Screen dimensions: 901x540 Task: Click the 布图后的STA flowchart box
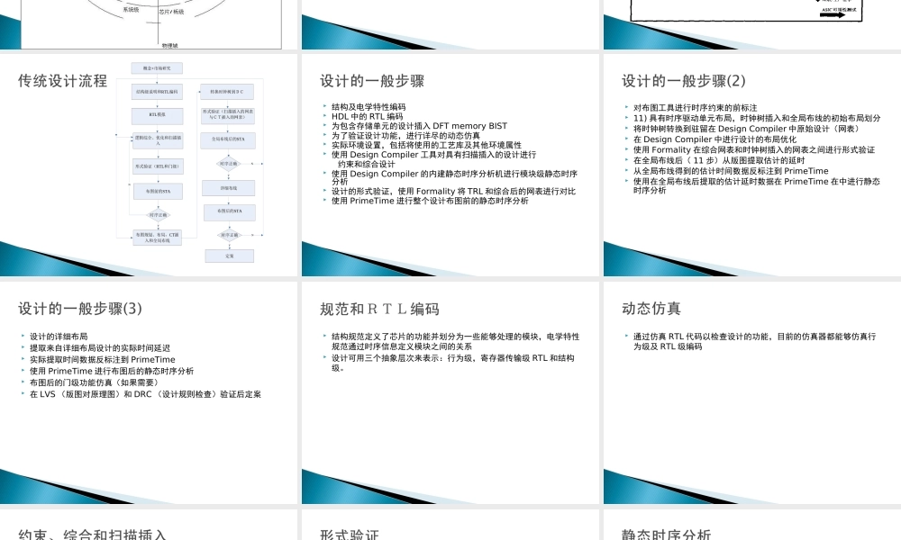pos(230,211)
